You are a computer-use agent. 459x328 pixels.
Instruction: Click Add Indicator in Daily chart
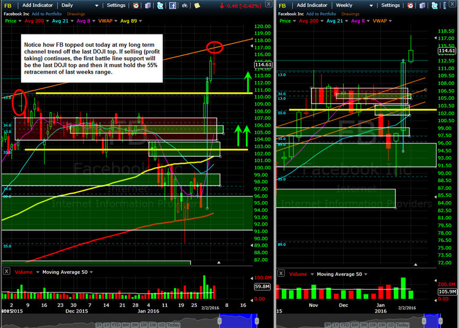pyautogui.click(x=38, y=5)
